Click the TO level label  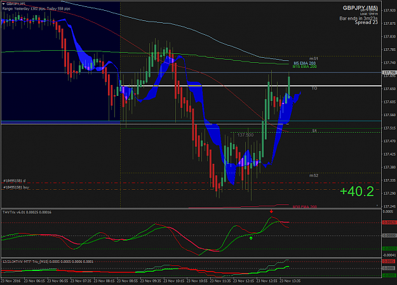coord(314,88)
